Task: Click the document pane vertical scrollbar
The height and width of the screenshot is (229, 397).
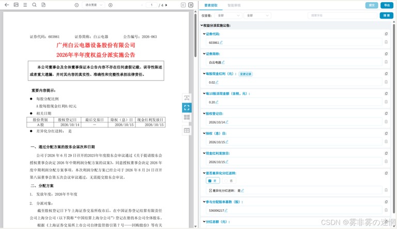Action: click(195, 36)
